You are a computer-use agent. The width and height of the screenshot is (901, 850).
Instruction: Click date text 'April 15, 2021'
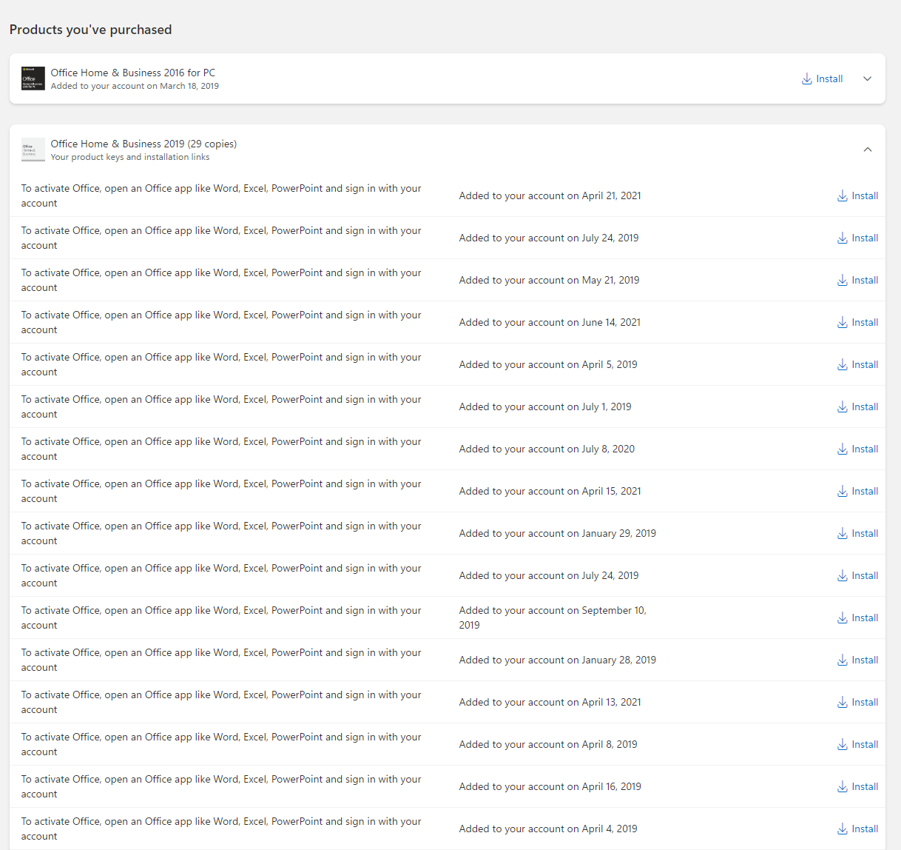pos(612,491)
